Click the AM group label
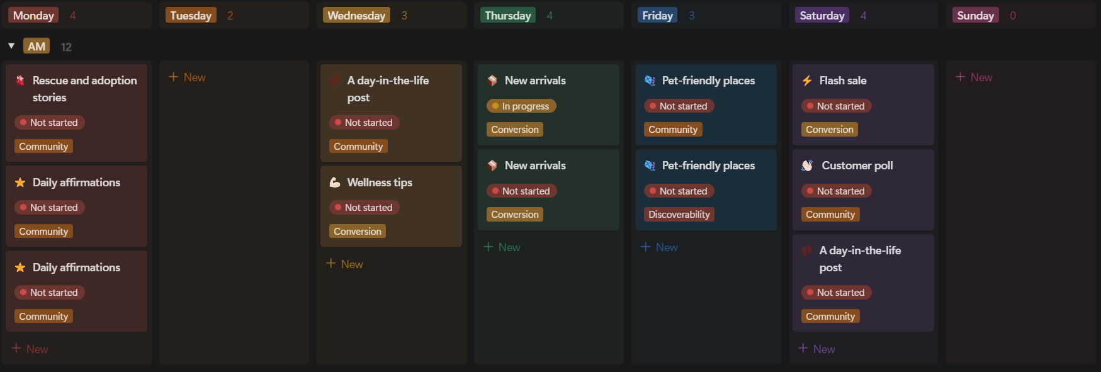This screenshot has height=372, width=1101. [37, 47]
